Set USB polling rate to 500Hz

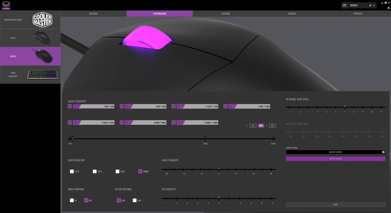coord(118,172)
